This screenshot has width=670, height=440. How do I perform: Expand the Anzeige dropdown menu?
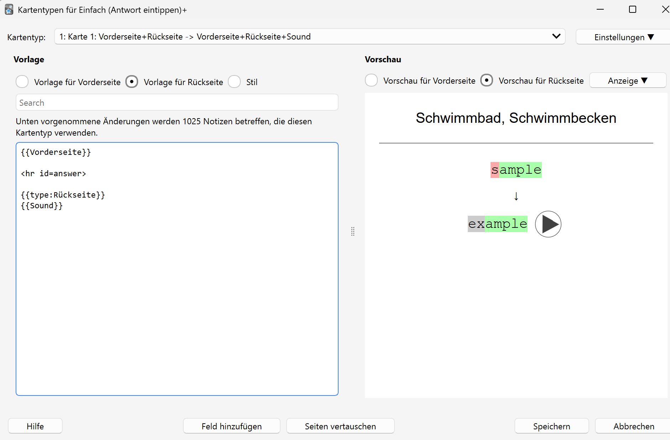[628, 80]
